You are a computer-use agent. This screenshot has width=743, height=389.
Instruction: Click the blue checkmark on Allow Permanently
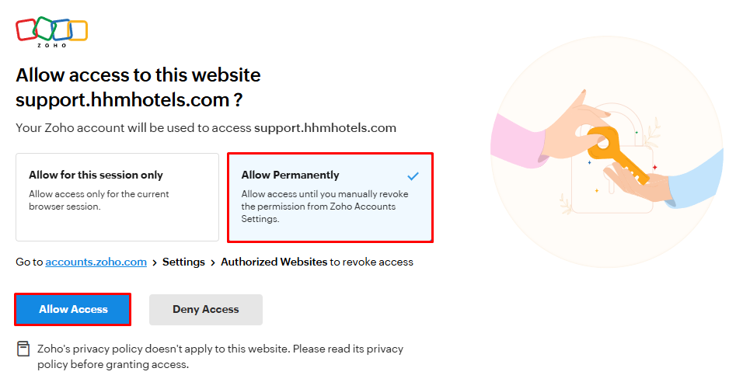point(413,175)
